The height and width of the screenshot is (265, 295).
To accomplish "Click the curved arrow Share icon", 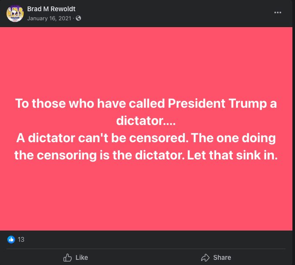I will point(205,258).
